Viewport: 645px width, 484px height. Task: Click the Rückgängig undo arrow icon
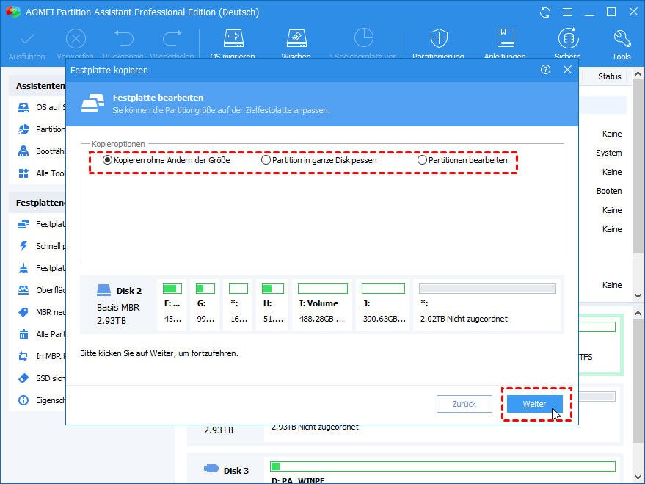point(124,38)
